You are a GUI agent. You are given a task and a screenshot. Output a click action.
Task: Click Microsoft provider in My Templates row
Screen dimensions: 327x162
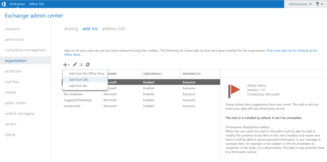[x=110, y=94]
